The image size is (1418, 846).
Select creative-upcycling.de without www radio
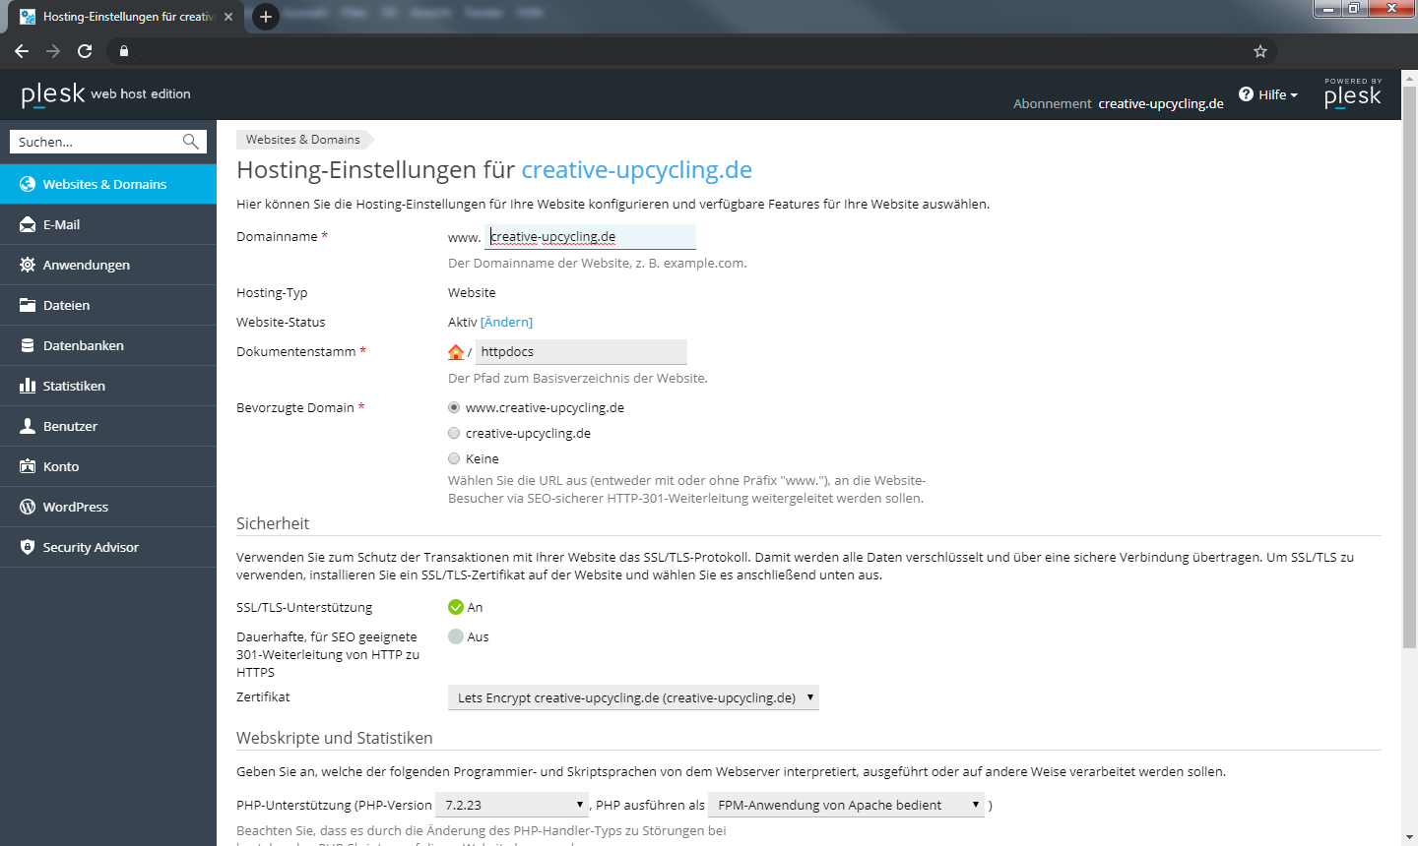click(x=454, y=433)
